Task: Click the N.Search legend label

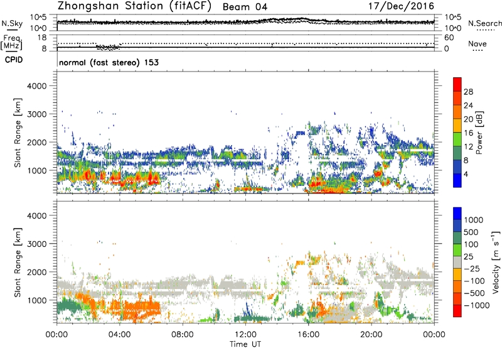Action: point(484,23)
